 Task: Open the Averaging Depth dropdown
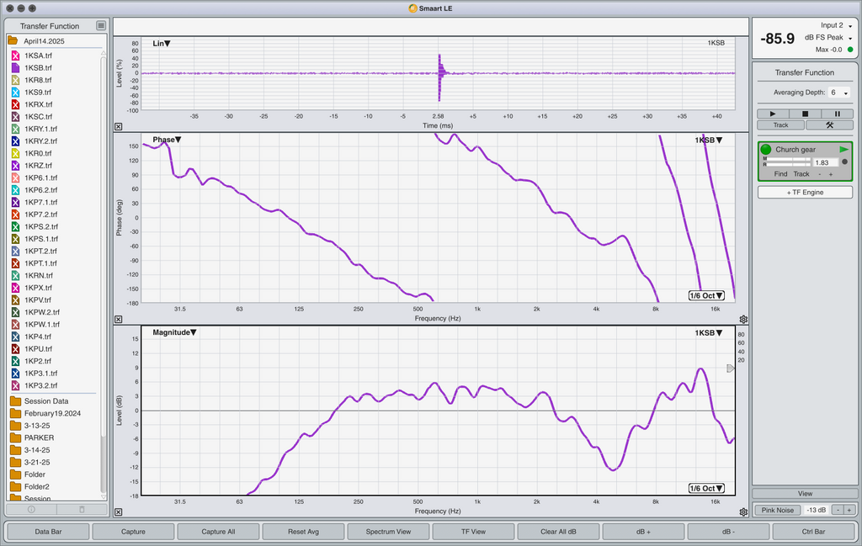coord(839,93)
